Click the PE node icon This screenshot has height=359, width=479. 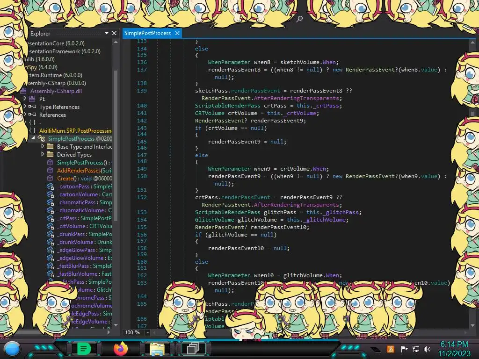32,99
